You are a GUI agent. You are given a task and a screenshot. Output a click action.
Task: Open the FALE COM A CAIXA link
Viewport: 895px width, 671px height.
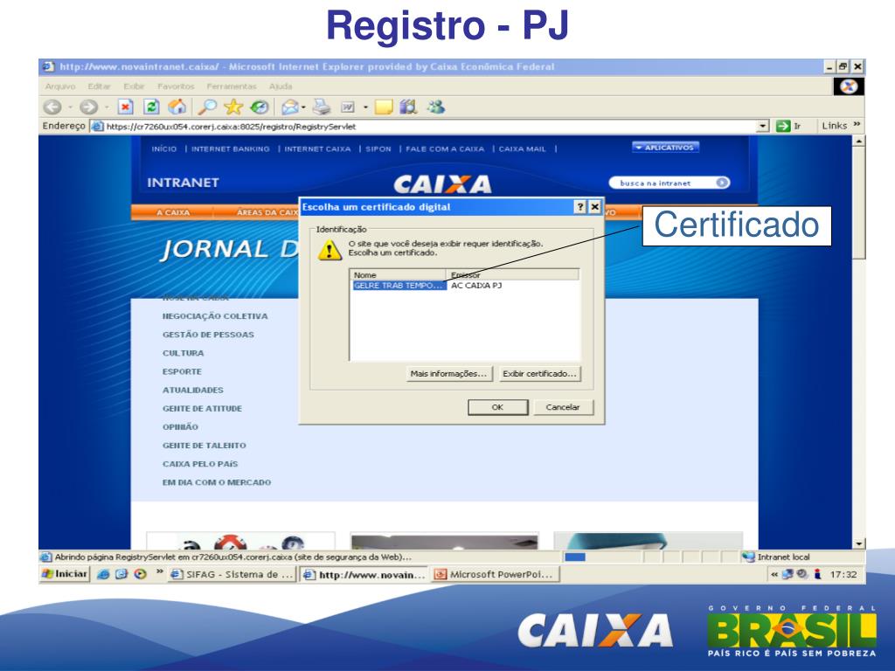pyautogui.click(x=445, y=149)
